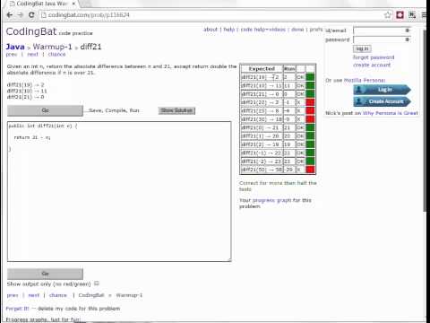Open the bottom Warmup-1 link
The height and width of the screenshot is (323, 430).
(x=129, y=295)
